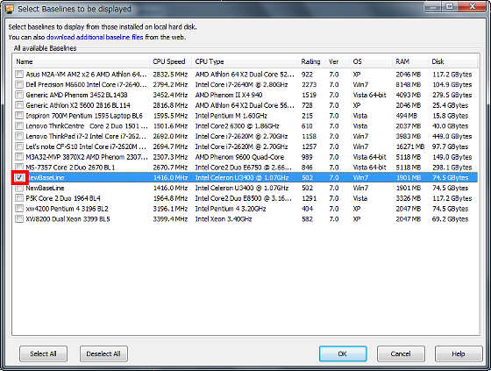
Task: Check the Asus M2A-VM AM2 baseline checkbox
Action: coord(19,74)
